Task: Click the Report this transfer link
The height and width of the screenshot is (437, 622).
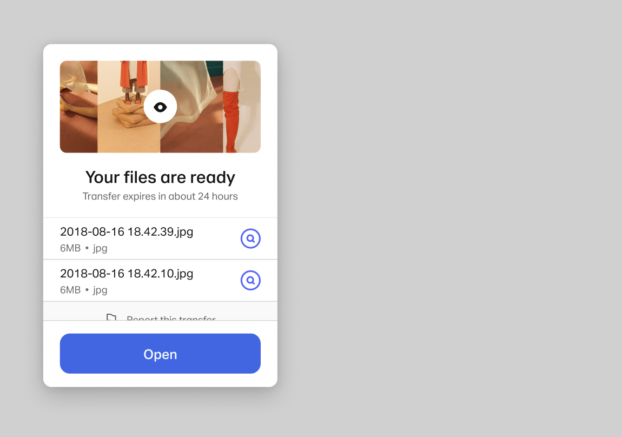Action: 171,318
